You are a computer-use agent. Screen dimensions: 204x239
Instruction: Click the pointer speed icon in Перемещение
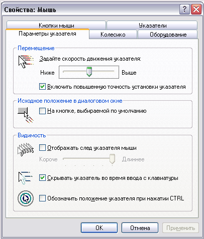pos(26,62)
